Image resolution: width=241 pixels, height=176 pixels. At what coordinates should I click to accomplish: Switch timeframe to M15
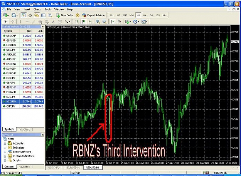(x=125, y=15)
